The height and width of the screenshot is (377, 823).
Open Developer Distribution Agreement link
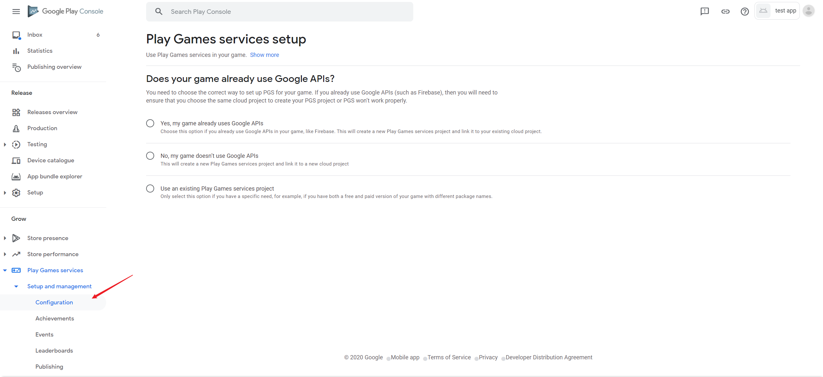[x=549, y=357]
